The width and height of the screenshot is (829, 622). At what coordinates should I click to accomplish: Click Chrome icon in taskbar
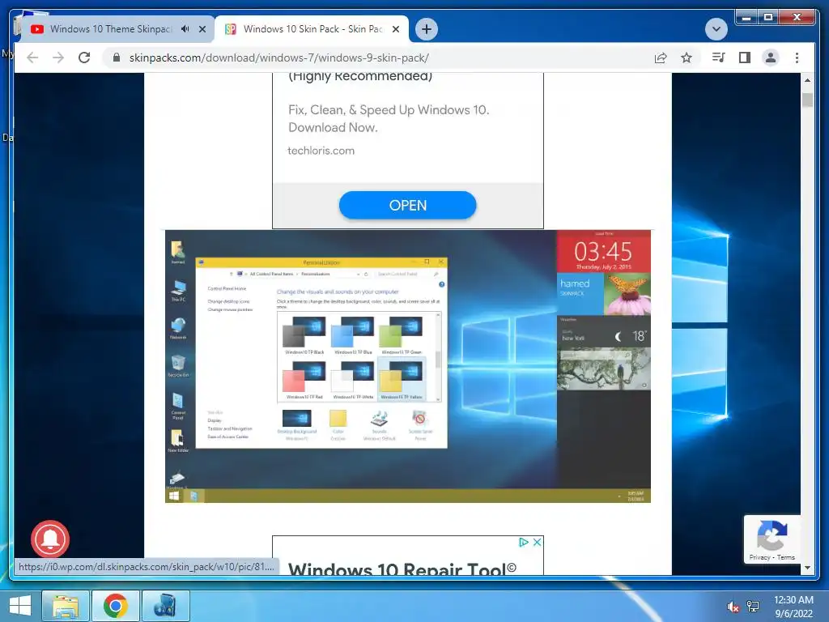115,606
